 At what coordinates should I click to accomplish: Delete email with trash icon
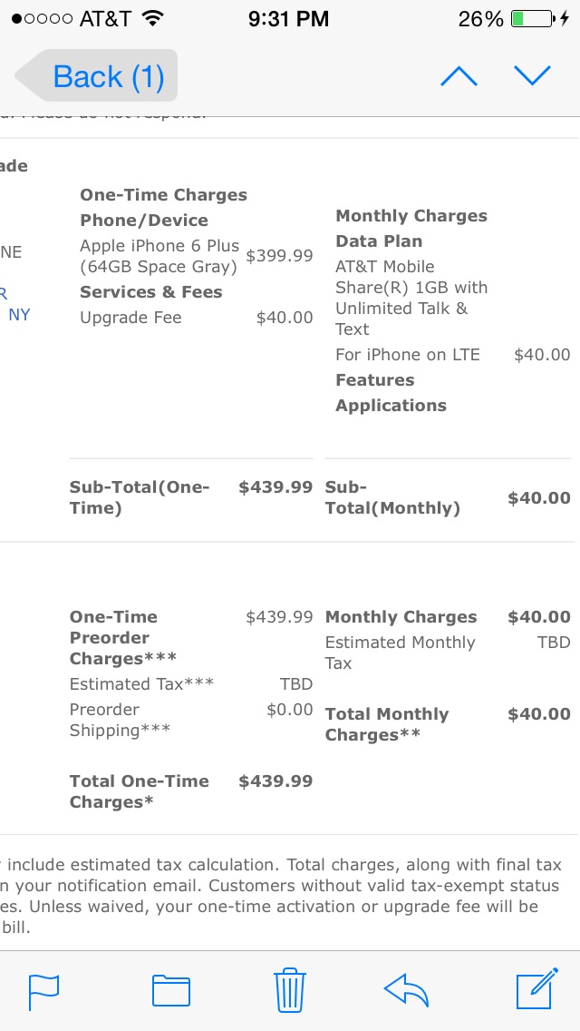[290, 989]
